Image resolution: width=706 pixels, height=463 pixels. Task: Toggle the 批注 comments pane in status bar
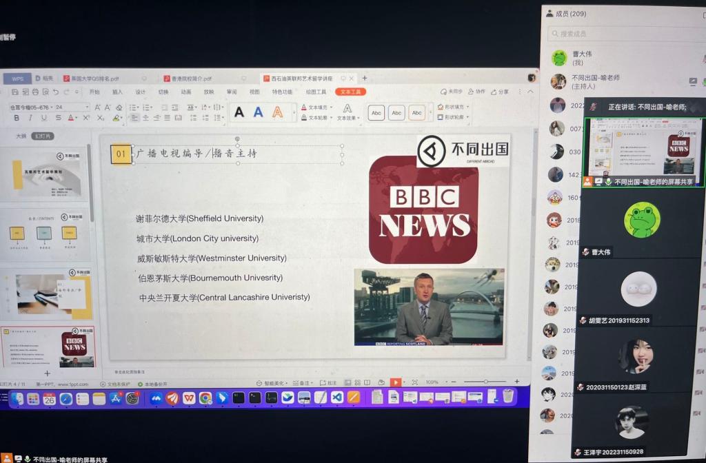tap(329, 382)
